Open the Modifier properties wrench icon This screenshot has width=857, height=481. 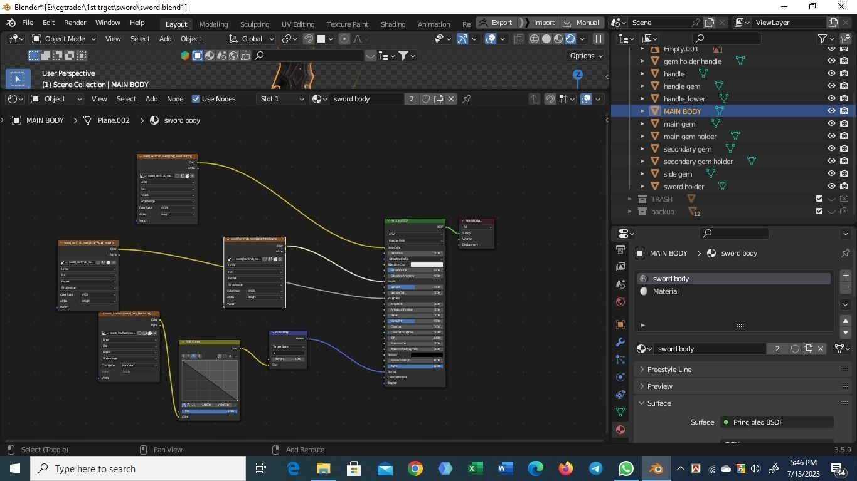click(x=620, y=342)
